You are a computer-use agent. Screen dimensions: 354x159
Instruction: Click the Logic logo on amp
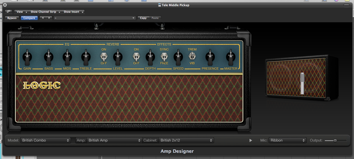pos(42,85)
